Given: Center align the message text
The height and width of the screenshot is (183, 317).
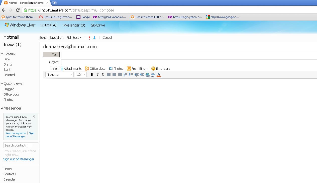Looking at the screenshot, I should [114, 75].
